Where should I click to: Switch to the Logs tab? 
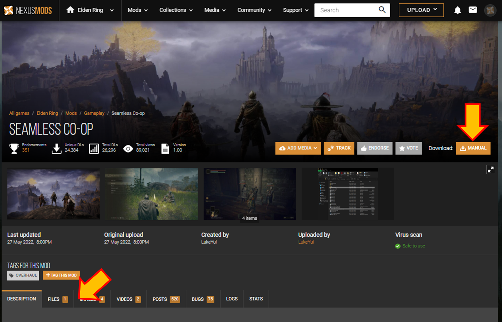232,299
